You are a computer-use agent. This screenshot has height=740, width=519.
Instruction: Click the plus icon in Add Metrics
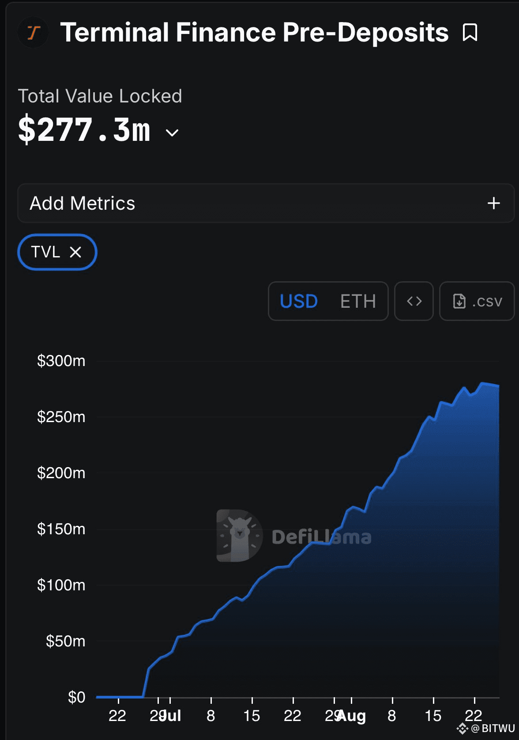[494, 203]
